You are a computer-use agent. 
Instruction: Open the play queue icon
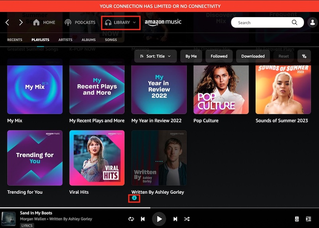(x=308, y=219)
